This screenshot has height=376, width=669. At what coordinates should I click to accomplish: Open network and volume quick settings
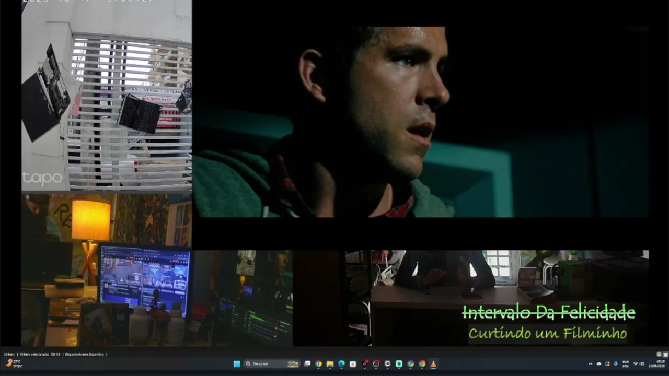[x=639, y=364]
